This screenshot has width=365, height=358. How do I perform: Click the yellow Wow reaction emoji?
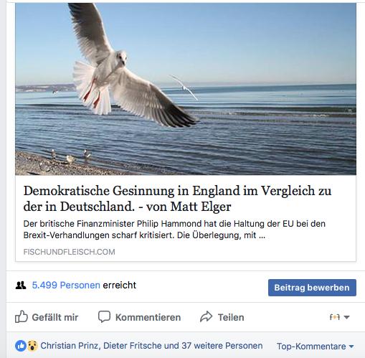coord(32,346)
